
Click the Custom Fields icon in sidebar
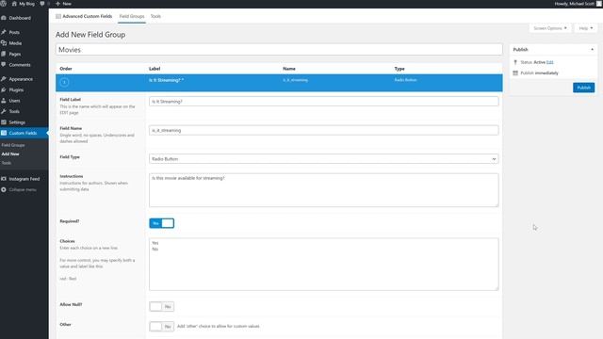click(x=4, y=133)
